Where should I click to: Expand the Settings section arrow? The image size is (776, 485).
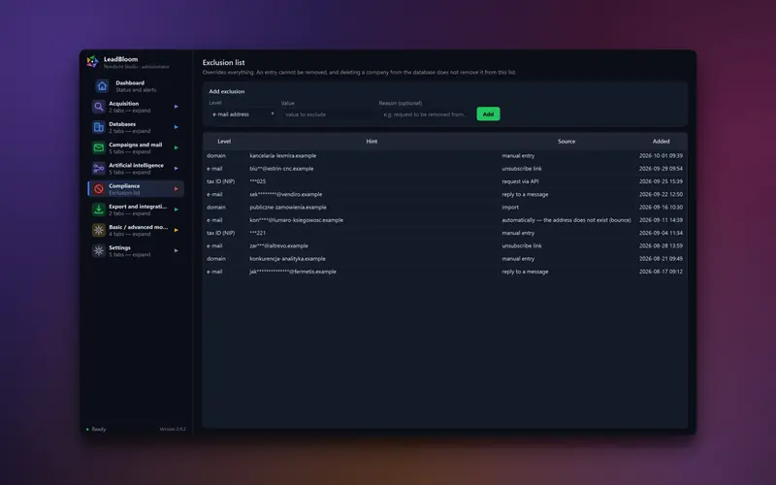pos(177,251)
